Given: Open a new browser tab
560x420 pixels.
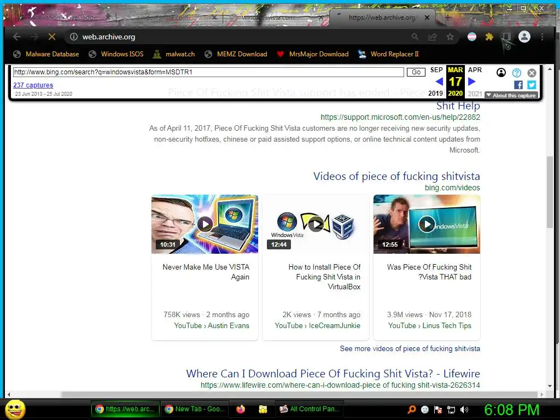Looking at the screenshot, I should [447, 17].
